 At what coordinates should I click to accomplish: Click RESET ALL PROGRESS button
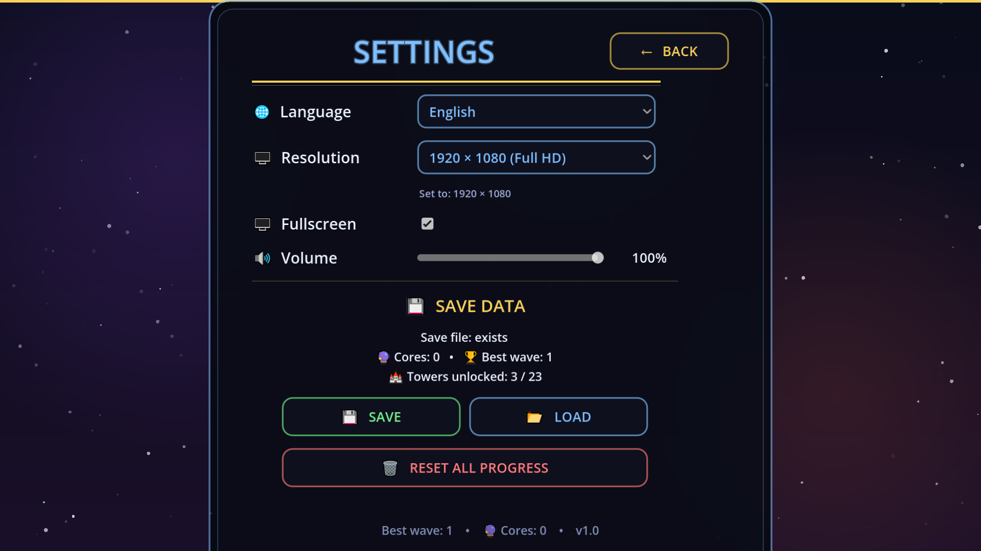[x=465, y=468]
